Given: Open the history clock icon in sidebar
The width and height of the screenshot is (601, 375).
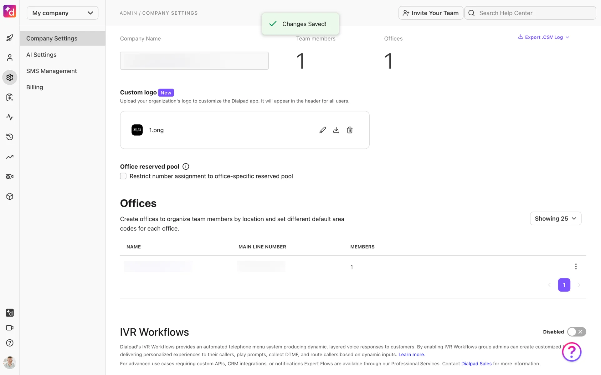Looking at the screenshot, I should [10, 137].
